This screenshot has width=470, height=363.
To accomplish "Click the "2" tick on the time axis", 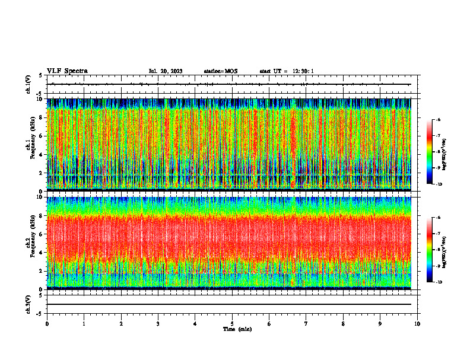I will point(121,324).
